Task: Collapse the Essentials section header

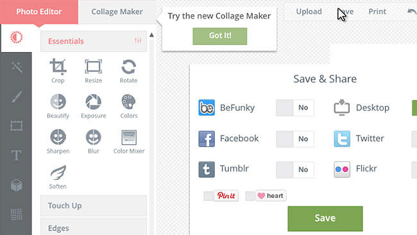Action: coord(94,41)
